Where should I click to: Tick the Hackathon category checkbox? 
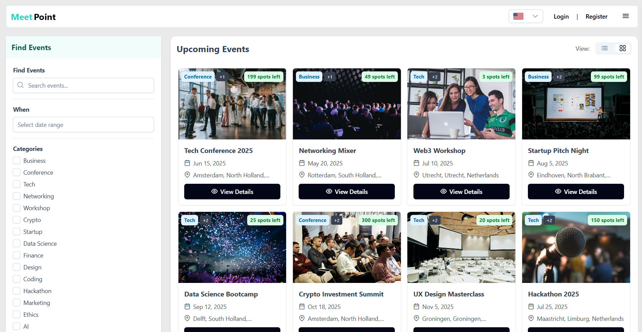click(x=17, y=291)
